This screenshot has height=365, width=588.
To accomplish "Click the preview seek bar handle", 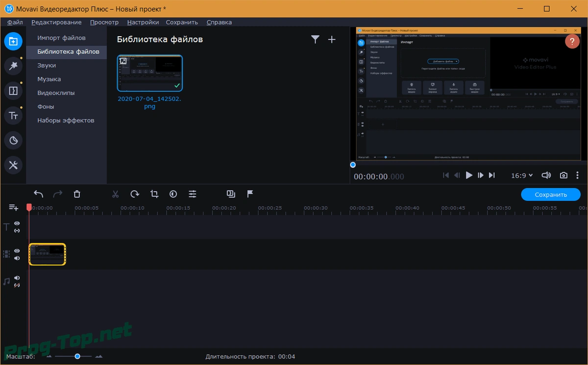I will [x=353, y=165].
